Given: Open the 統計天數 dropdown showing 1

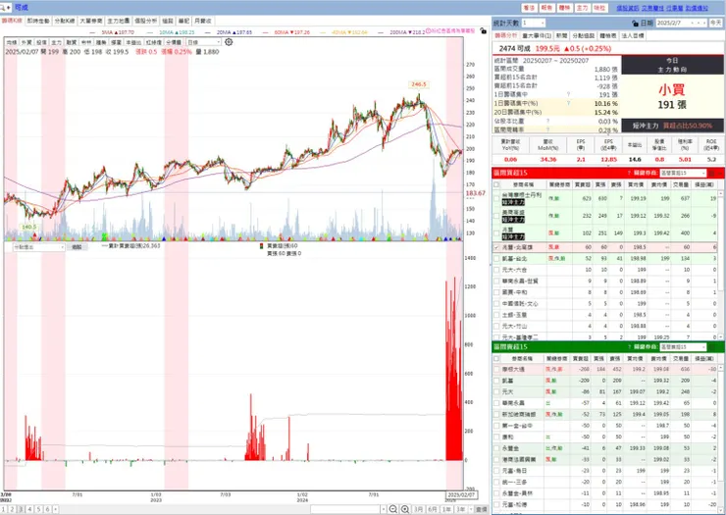Looking at the screenshot, I should point(534,23).
